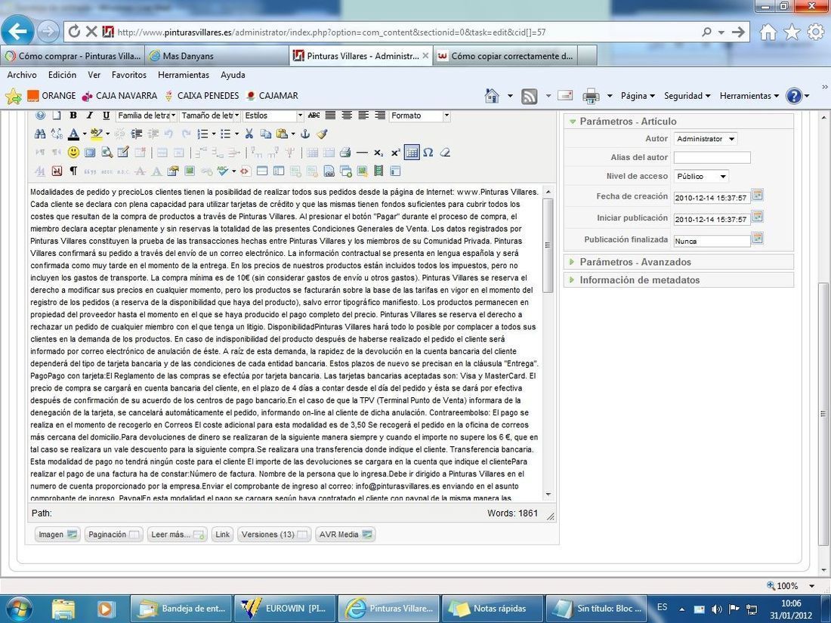Print the editor content
The width and height of the screenshot is (831, 623).
coord(345,153)
